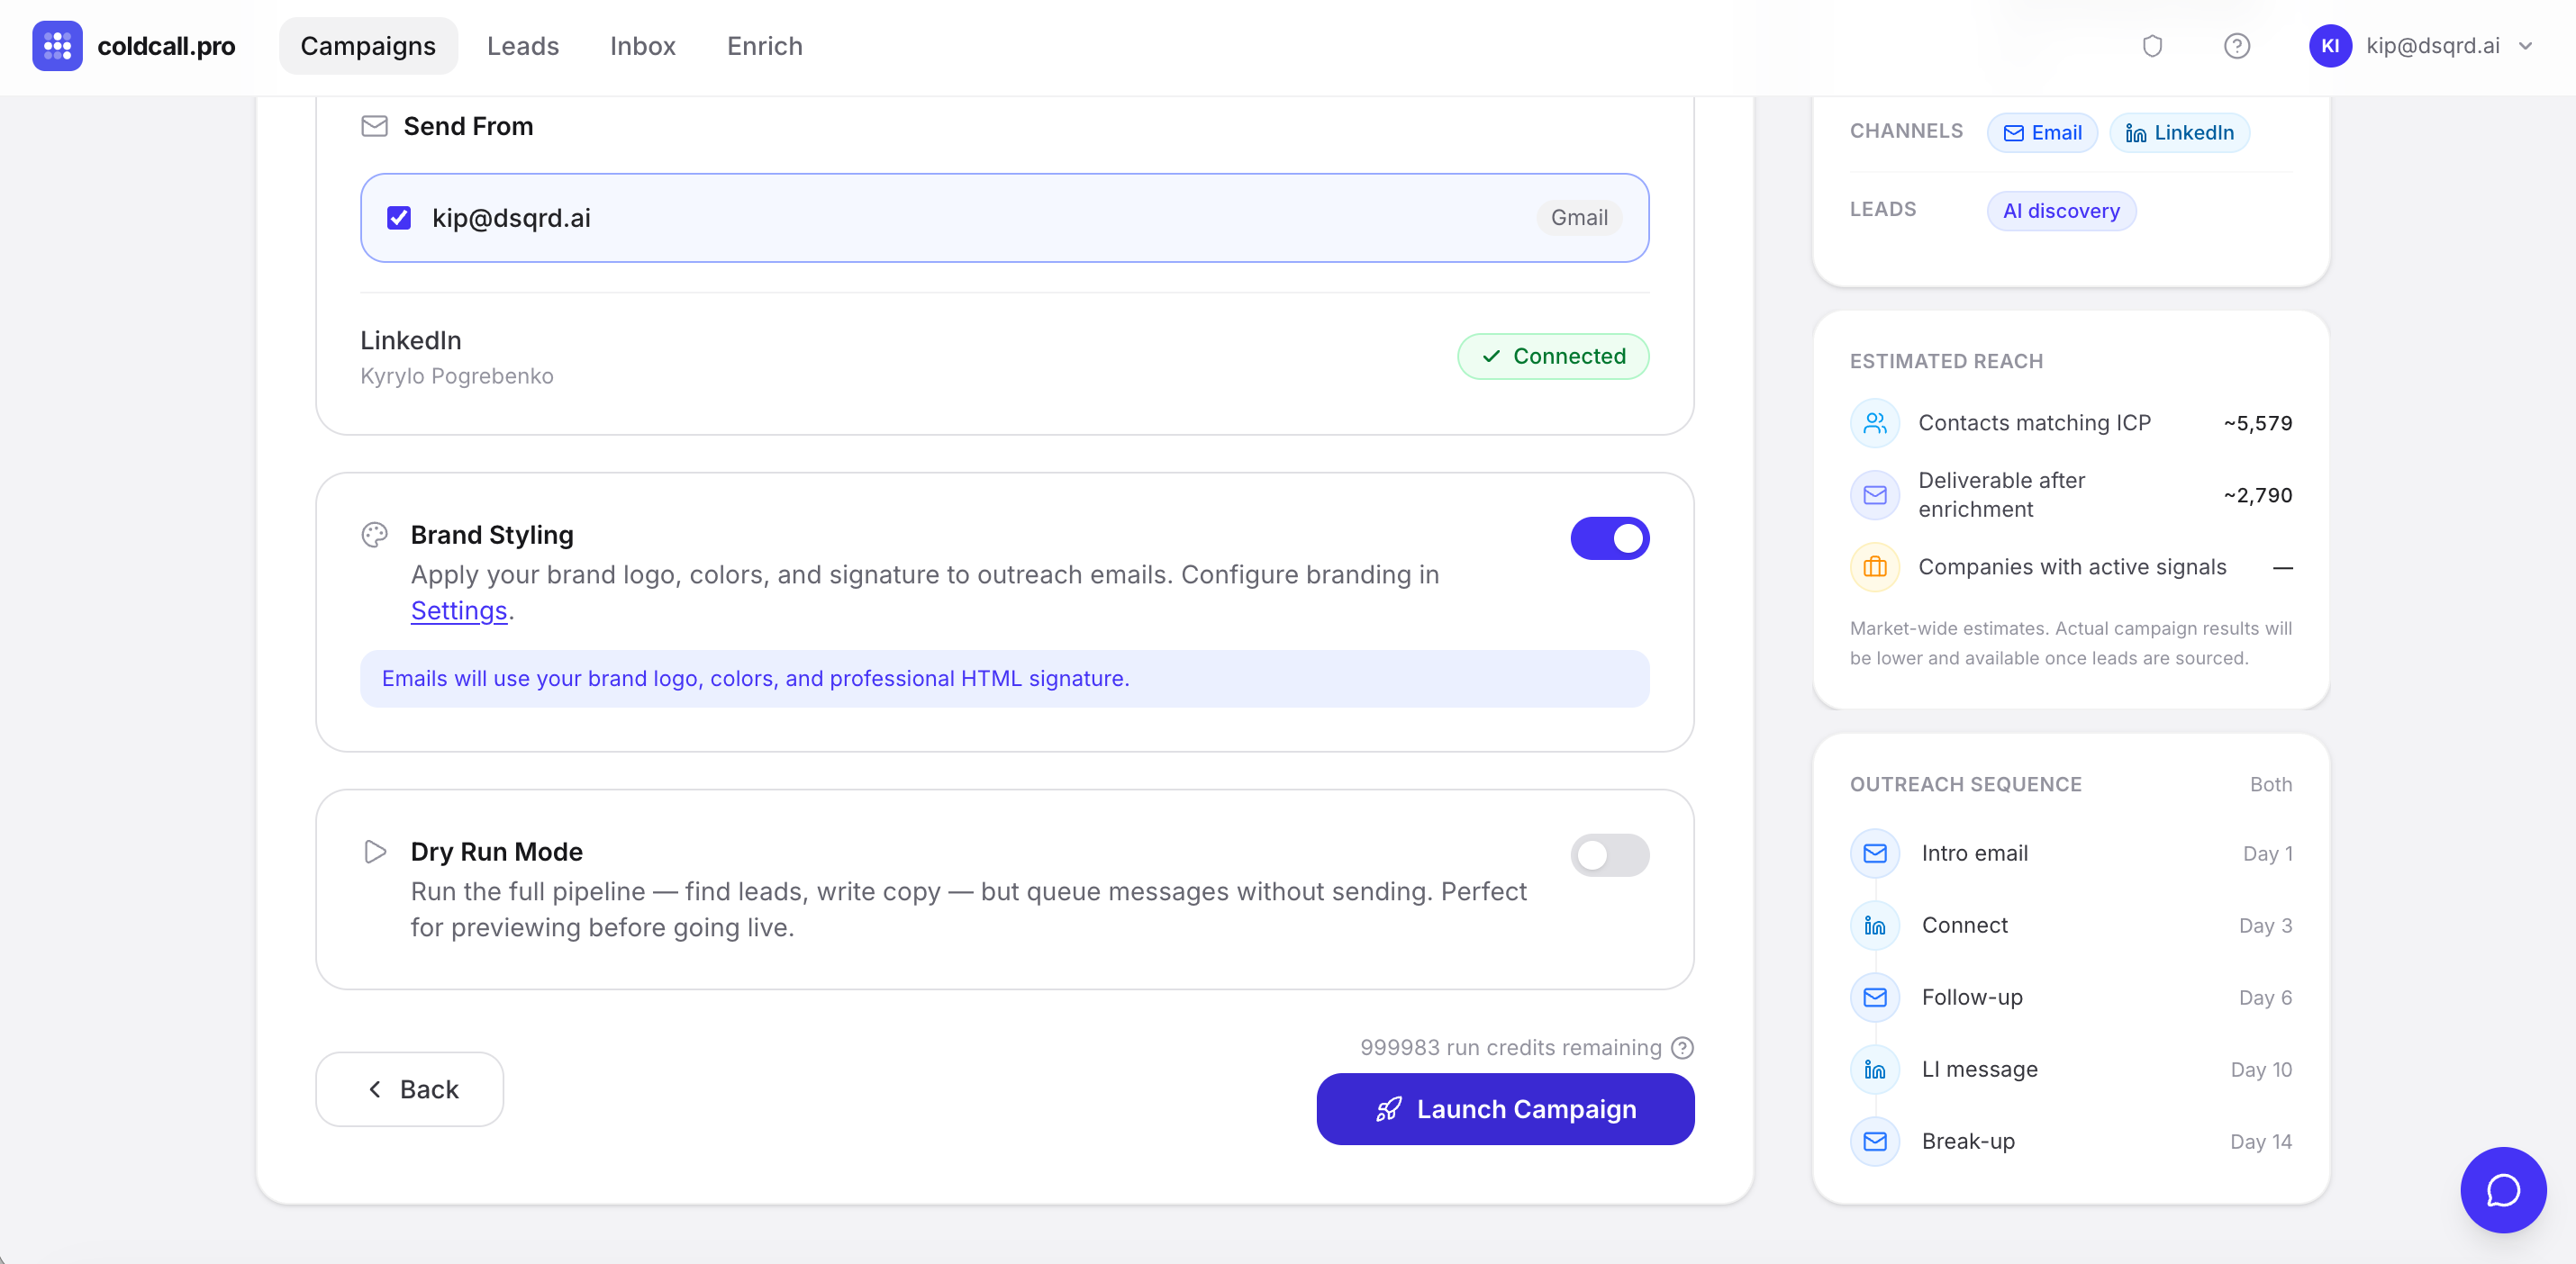Image resolution: width=2576 pixels, height=1264 pixels.
Task: Uncheck the kip@dsqrd.ai sender checkbox
Action: [399, 218]
